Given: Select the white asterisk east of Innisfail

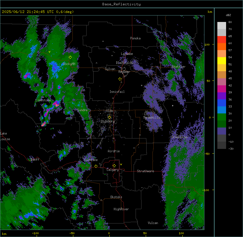Looking at the screenshot, I should pos(142,85).
